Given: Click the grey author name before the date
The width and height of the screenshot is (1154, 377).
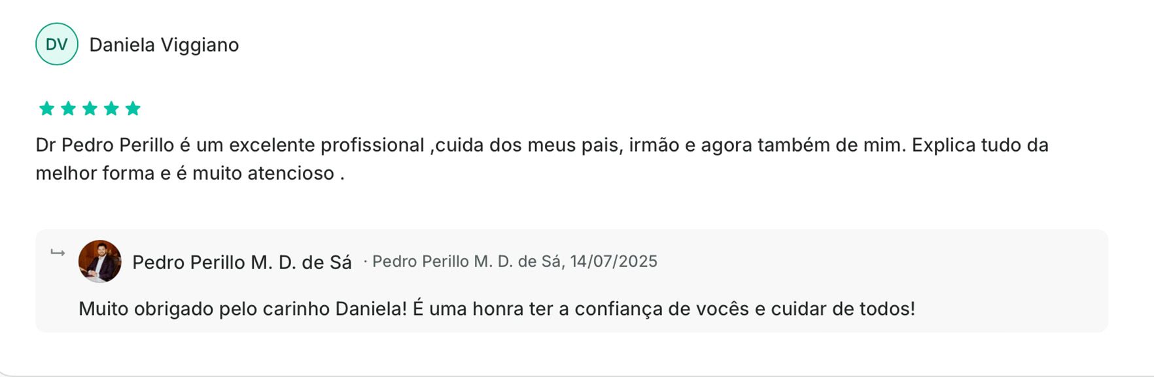Looking at the screenshot, I should click(466, 261).
